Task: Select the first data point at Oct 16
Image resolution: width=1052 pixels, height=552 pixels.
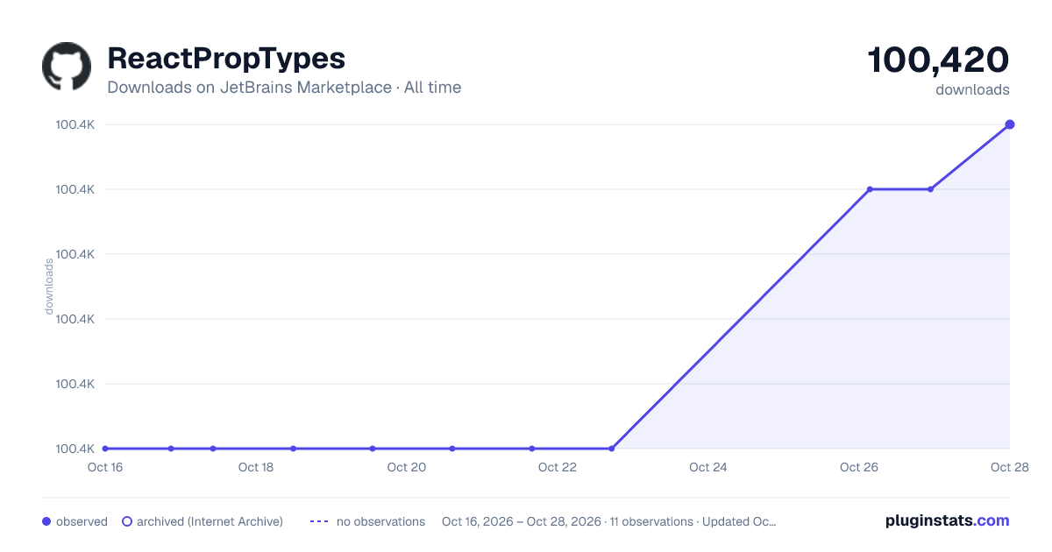Action: pyautogui.click(x=105, y=449)
